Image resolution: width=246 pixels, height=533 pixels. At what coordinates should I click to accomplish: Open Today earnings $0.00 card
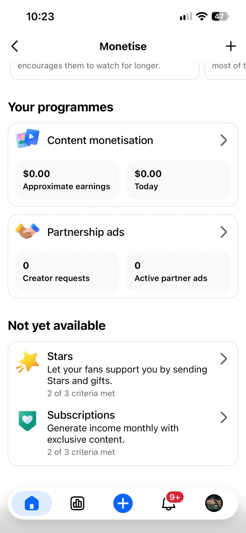(x=179, y=180)
